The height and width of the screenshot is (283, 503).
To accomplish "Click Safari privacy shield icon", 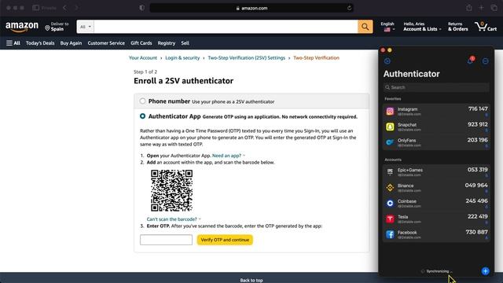I will [141, 8].
